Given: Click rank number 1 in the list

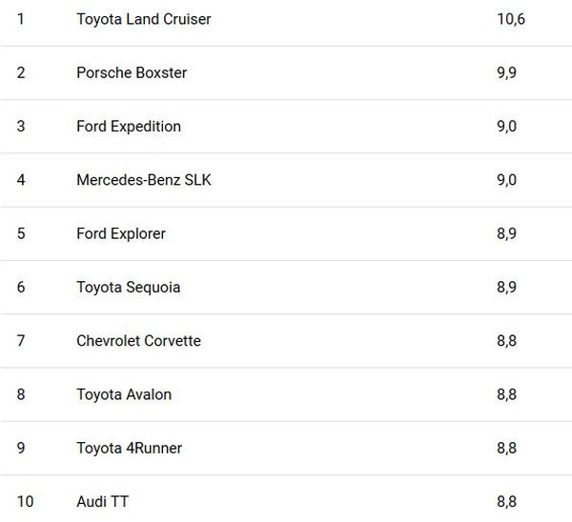Looking at the screenshot, I should click(x=21, y=19).
